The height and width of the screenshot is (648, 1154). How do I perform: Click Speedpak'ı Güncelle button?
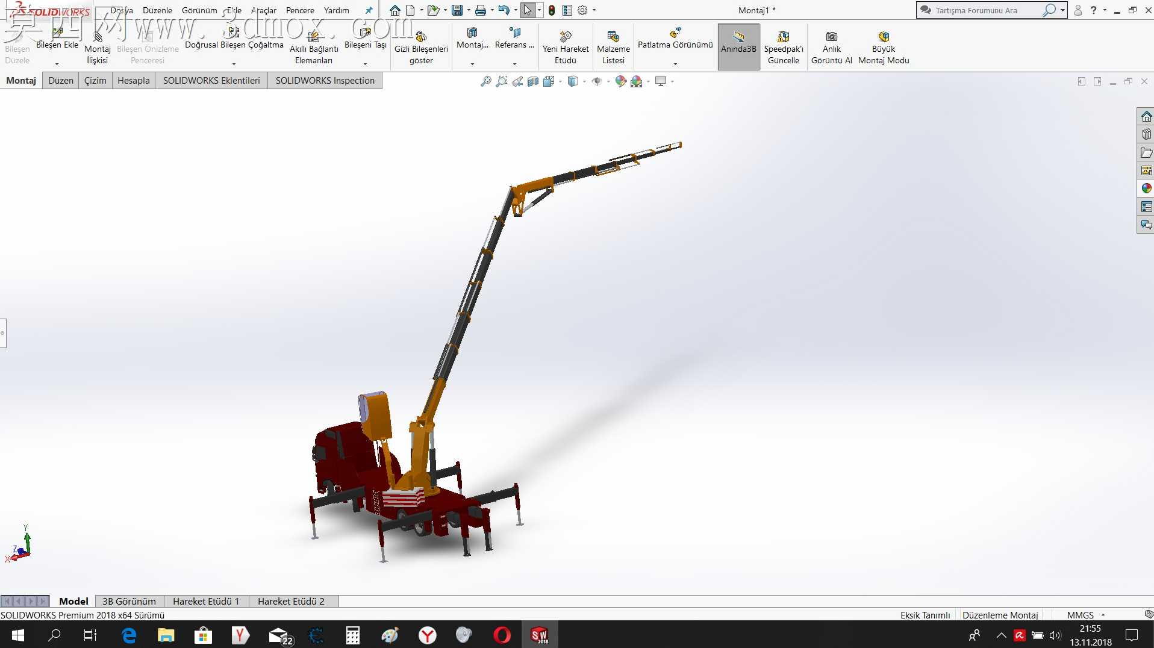point(784,47)
